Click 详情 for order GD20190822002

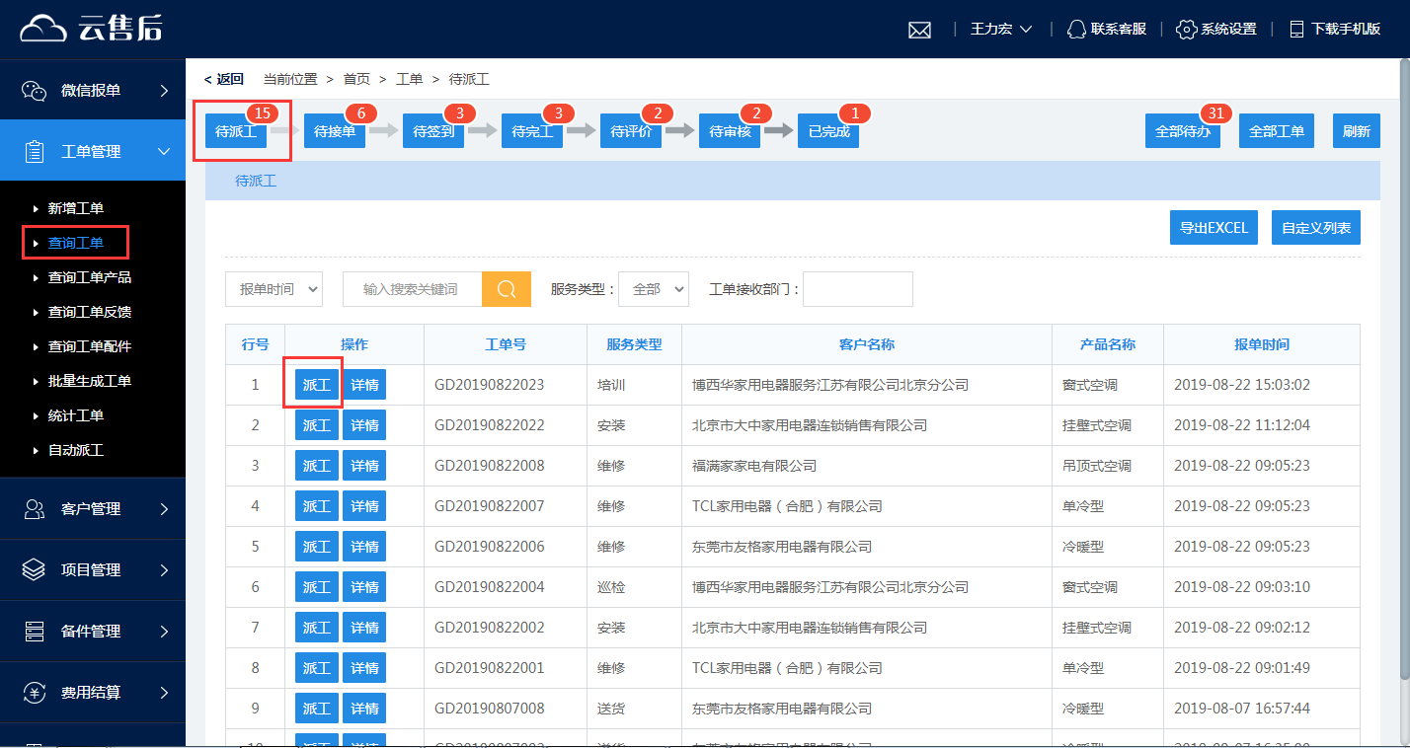364,628
